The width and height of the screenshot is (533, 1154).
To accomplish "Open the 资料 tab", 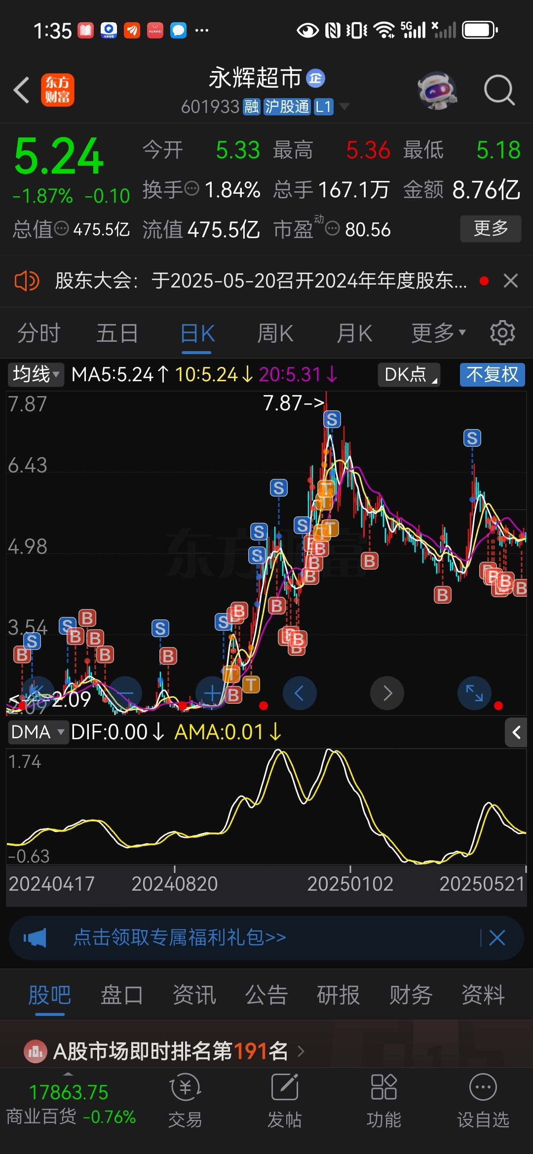I will (483, 995).
